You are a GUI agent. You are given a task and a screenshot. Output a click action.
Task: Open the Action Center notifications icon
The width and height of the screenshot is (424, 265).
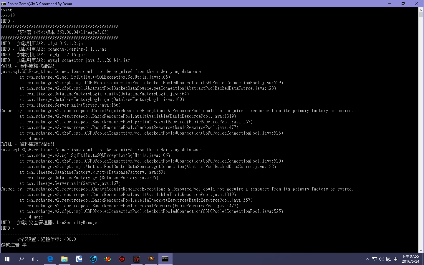pyautogui.click(x=389, y=259)
